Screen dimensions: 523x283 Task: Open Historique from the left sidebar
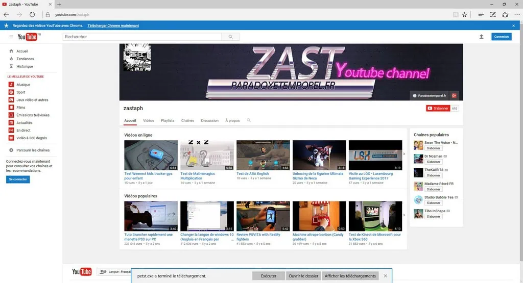(x=24, y=66)
